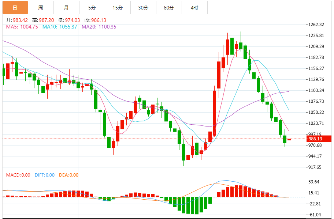The image size is (334, 219).
Task: Click the 1103.24 price axis label
Action: (x=316, y=90)
